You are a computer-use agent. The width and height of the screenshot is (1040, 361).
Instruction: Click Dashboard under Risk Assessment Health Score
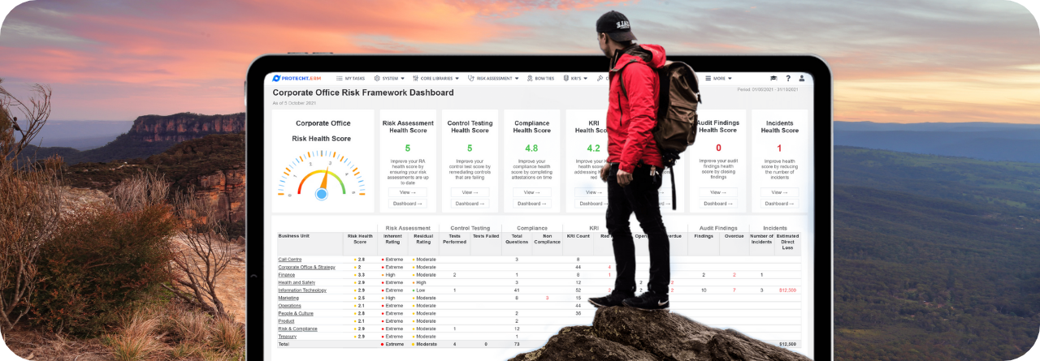point(407,204)
